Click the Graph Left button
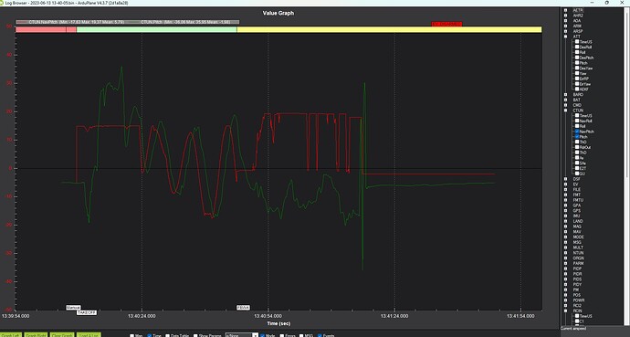The width and height of the screenshot is (630, 337). tap(10, 334)
